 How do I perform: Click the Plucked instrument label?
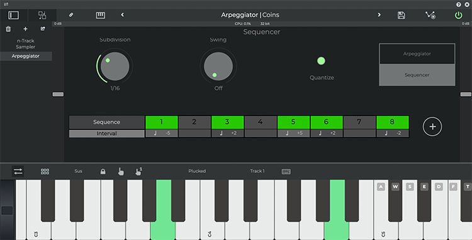(197, 171)
